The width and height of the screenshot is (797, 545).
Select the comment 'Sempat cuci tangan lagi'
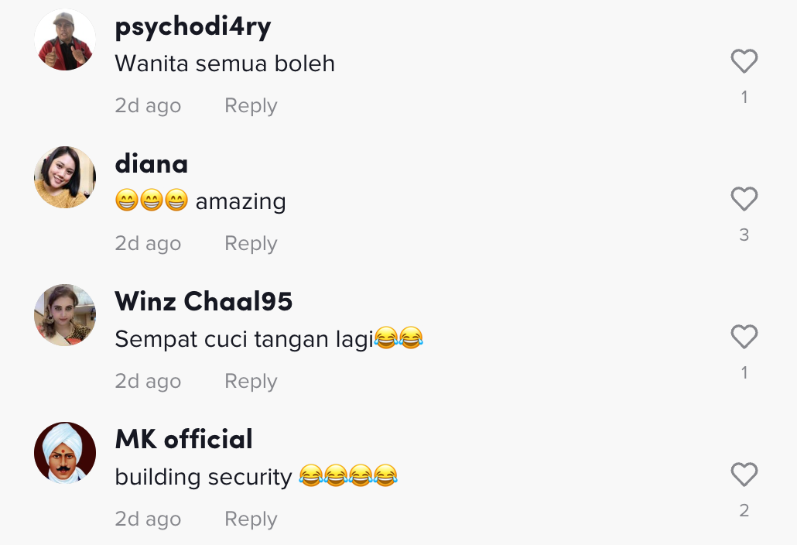coord(244,339)
